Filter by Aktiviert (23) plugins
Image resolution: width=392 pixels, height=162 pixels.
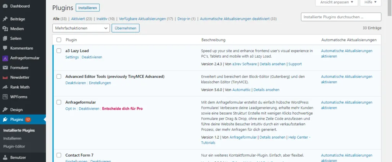(82, 19)
